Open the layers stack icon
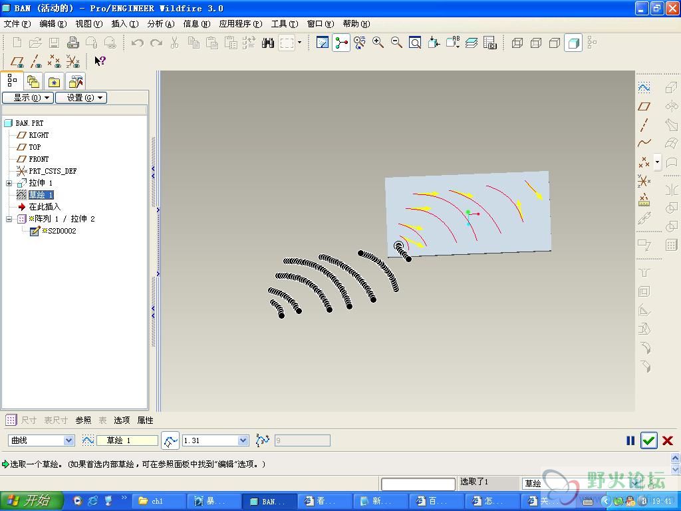Screen dimensions: 681x511 (x=472, y=43)
